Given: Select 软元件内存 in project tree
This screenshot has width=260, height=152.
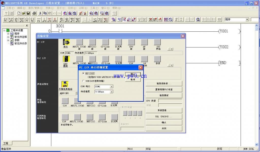Looking at the screenshot, I should pyautogui.click(x=21, y=44).
